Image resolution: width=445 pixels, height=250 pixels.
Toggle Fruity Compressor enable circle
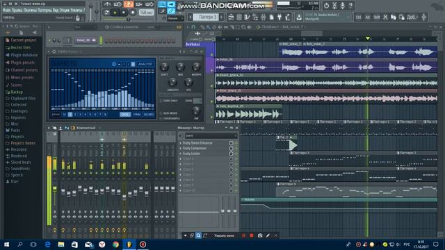(x=231, y=148)
